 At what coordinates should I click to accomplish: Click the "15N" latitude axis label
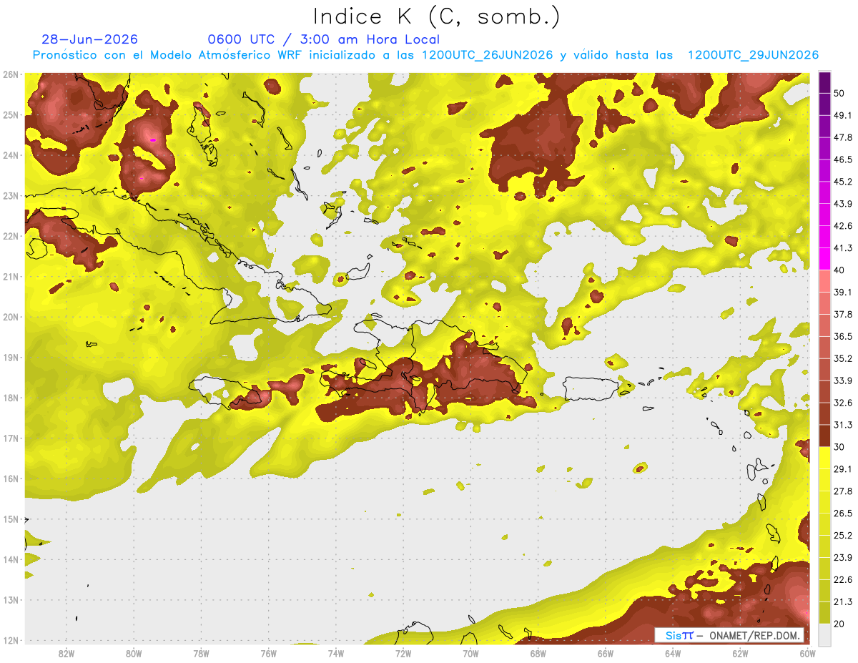(10, 519)
